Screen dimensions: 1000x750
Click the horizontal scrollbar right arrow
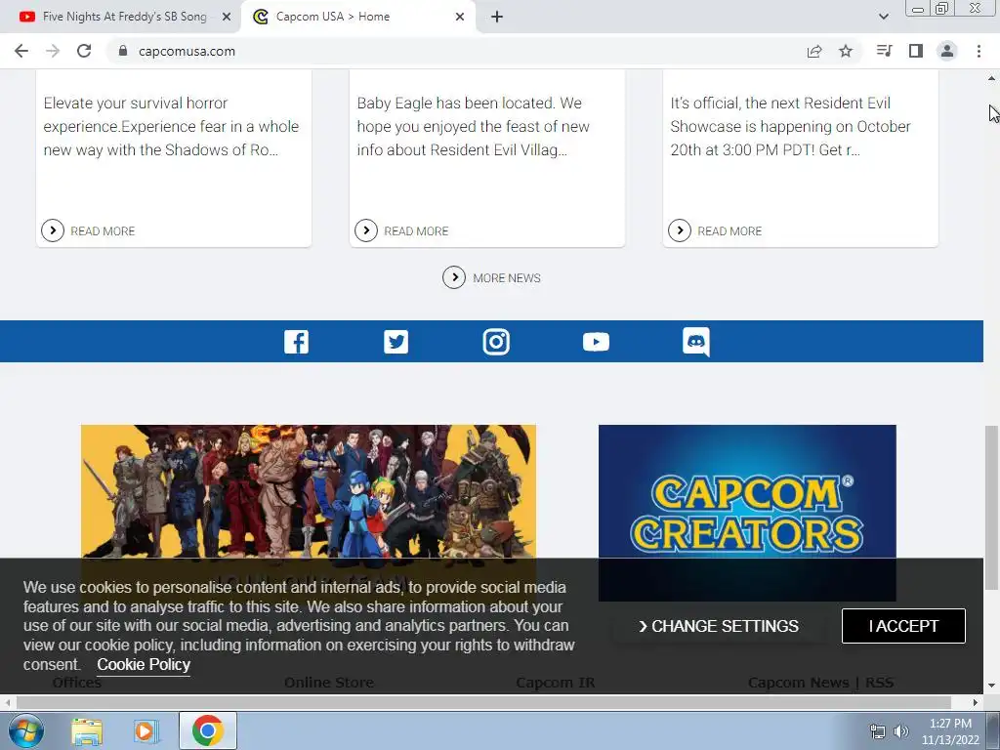(976, 702)
